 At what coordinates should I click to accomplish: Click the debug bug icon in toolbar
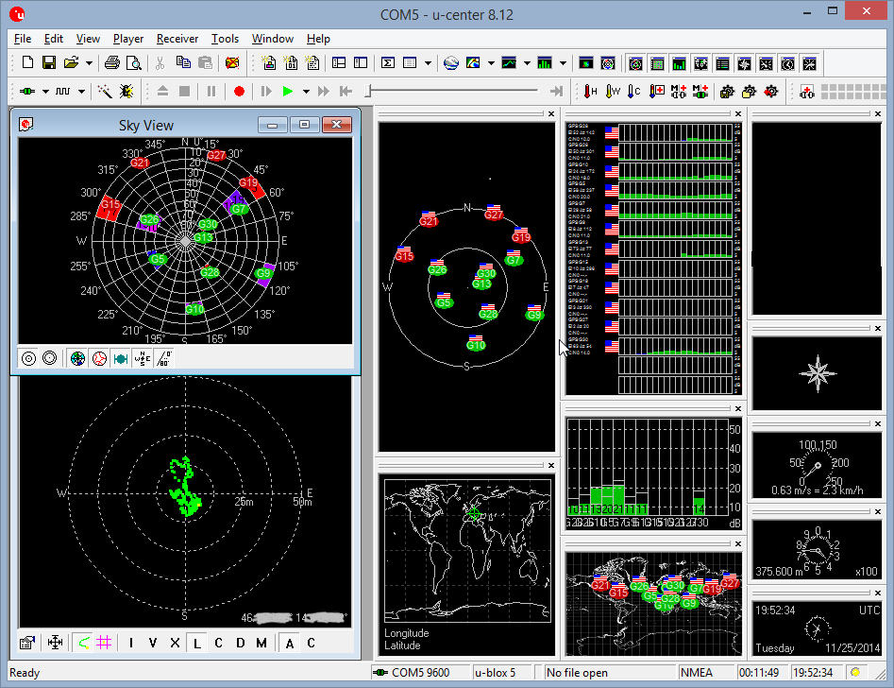[126, 92]
